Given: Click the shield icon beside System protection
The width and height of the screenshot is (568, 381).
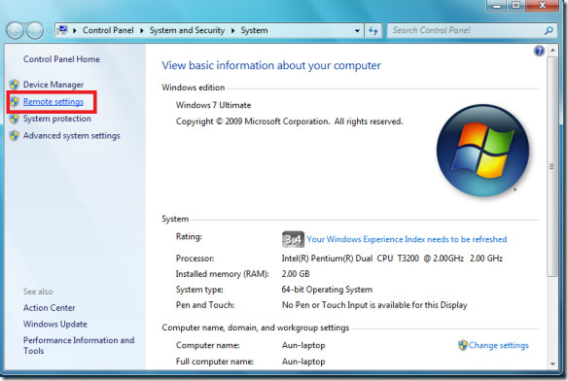Looking at the screenshot, I should click(15, 119).
